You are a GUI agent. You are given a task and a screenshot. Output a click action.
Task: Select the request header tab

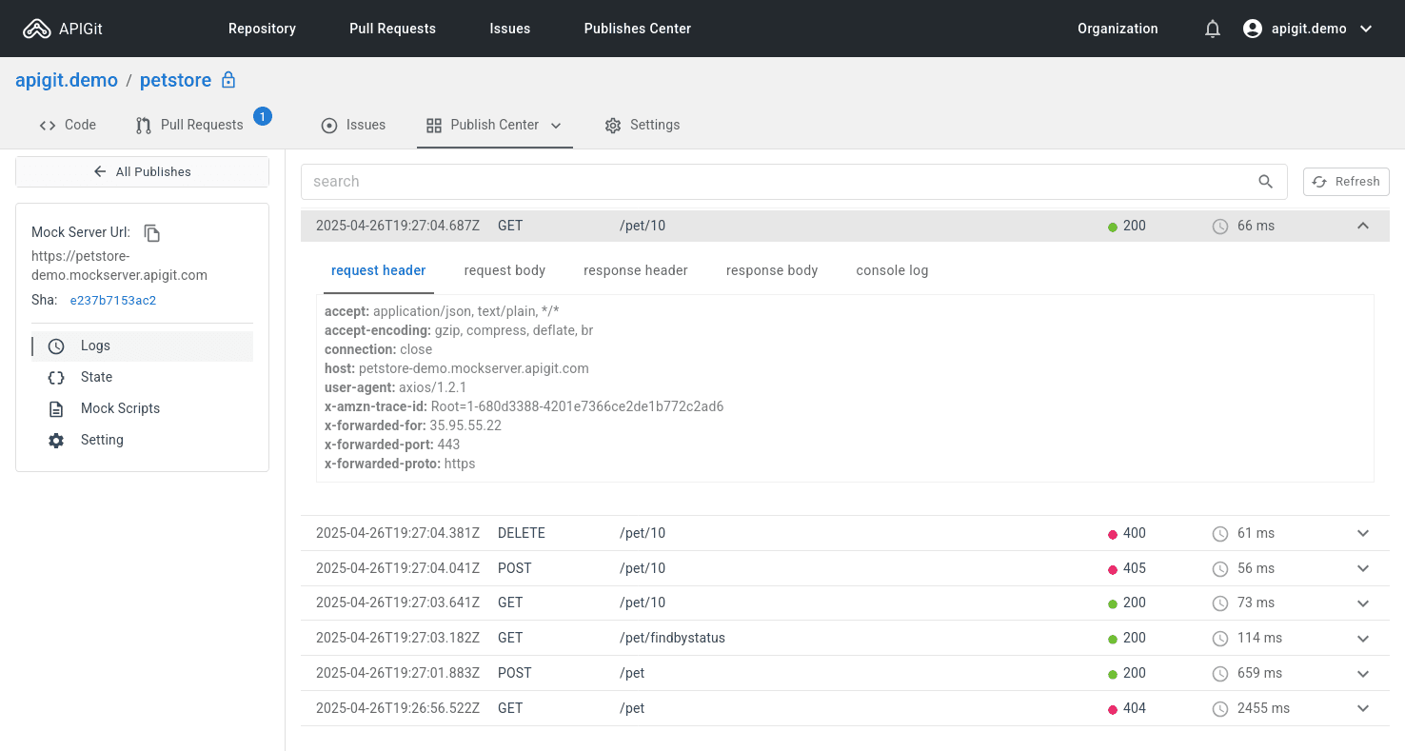378,270
